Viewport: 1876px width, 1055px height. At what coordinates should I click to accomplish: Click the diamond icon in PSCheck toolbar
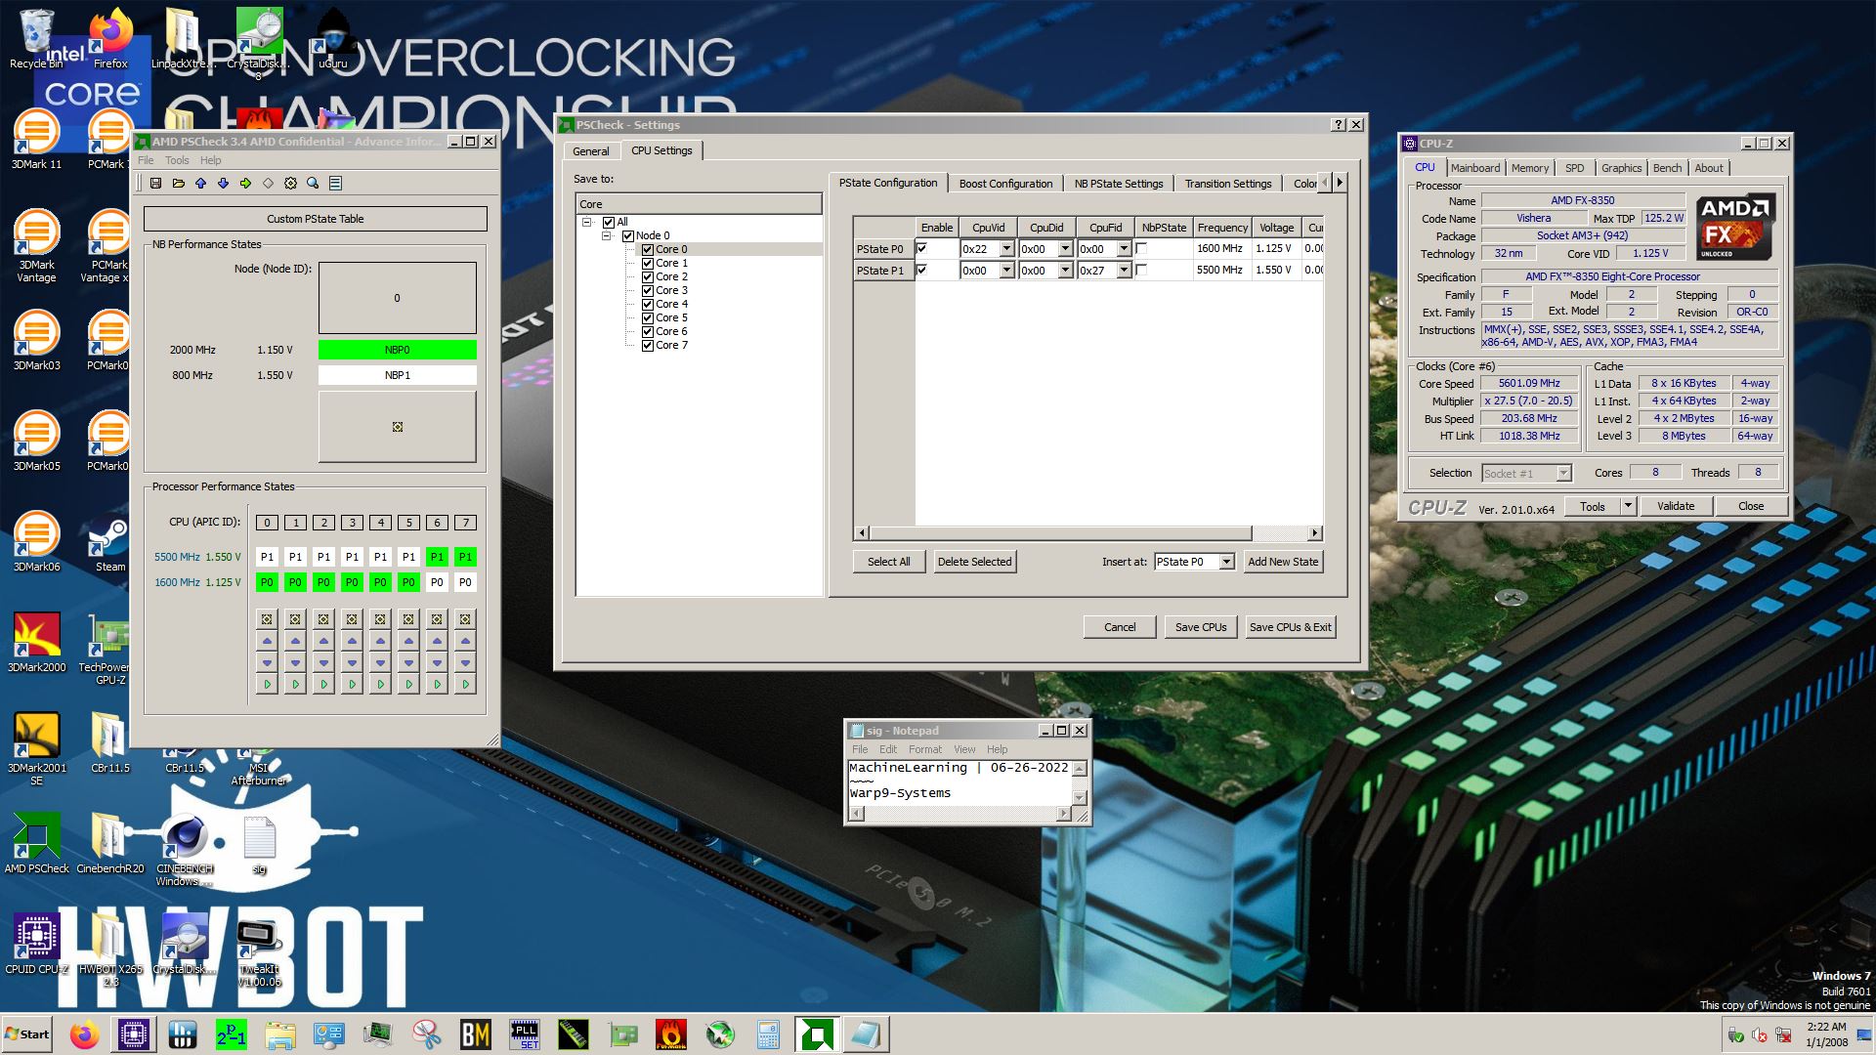(x=268, y=183)
